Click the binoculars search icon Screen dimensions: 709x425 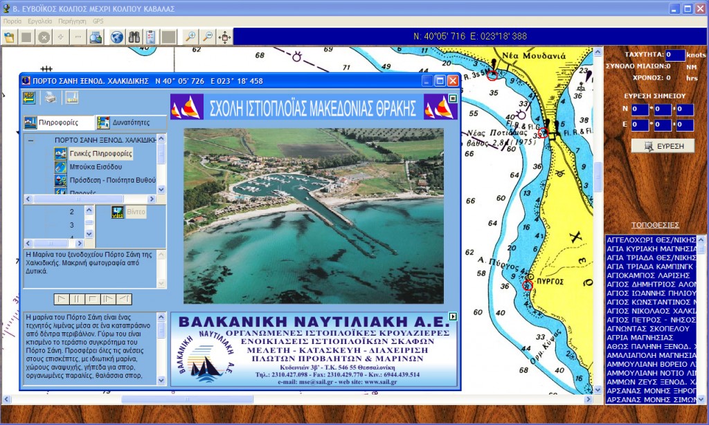[134, 37]
